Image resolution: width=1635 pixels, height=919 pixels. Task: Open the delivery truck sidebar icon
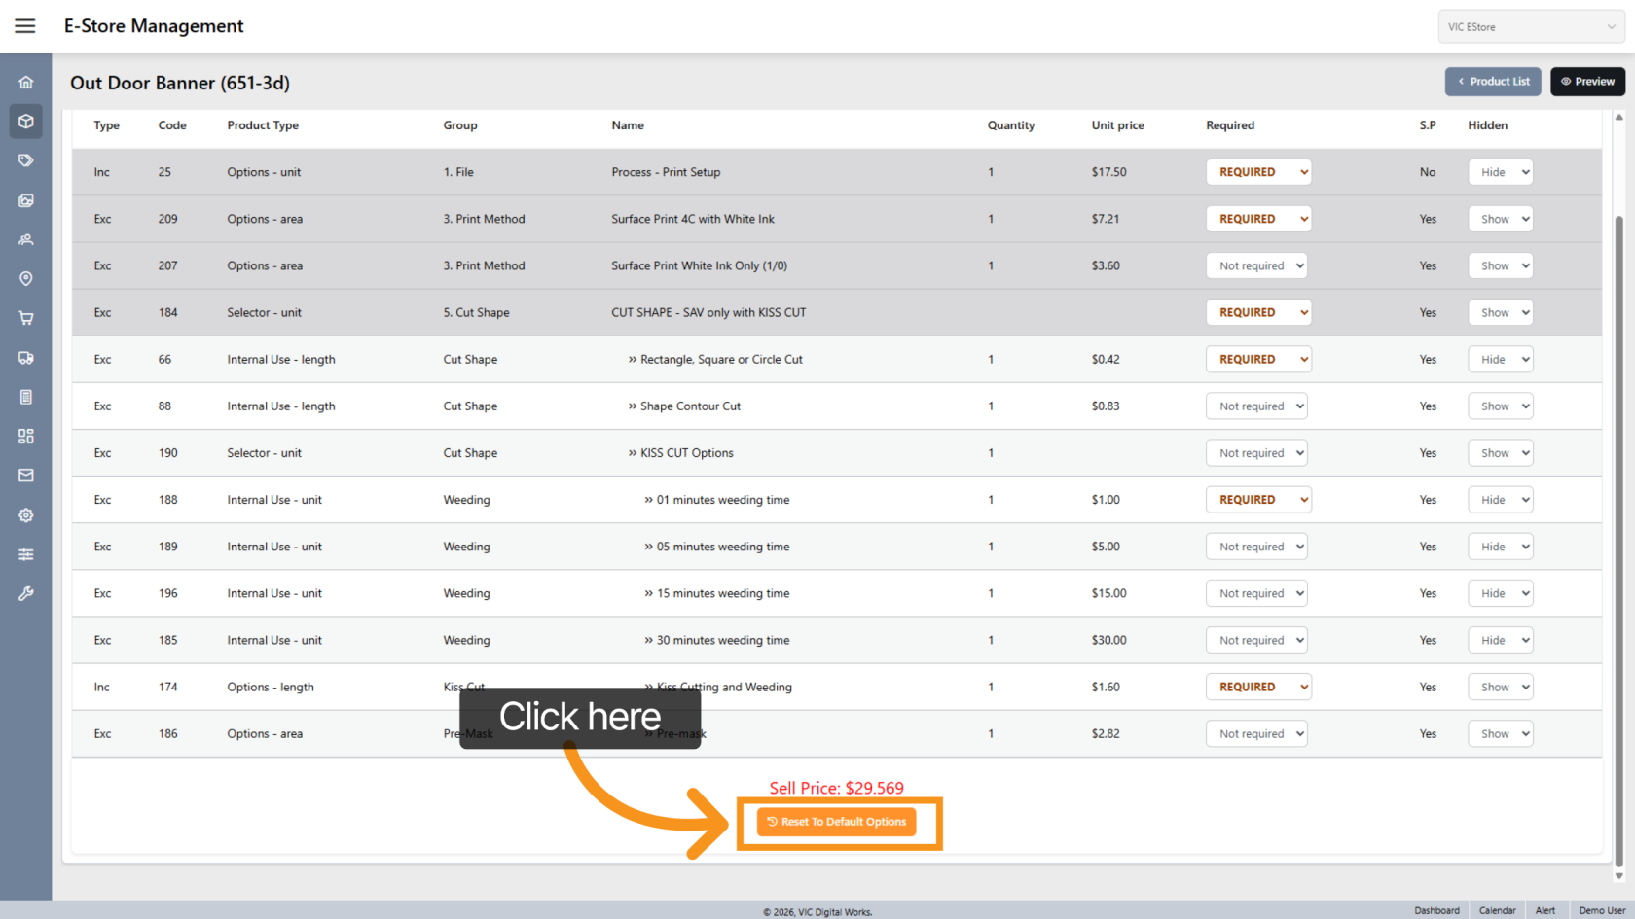tap(26, 358)
